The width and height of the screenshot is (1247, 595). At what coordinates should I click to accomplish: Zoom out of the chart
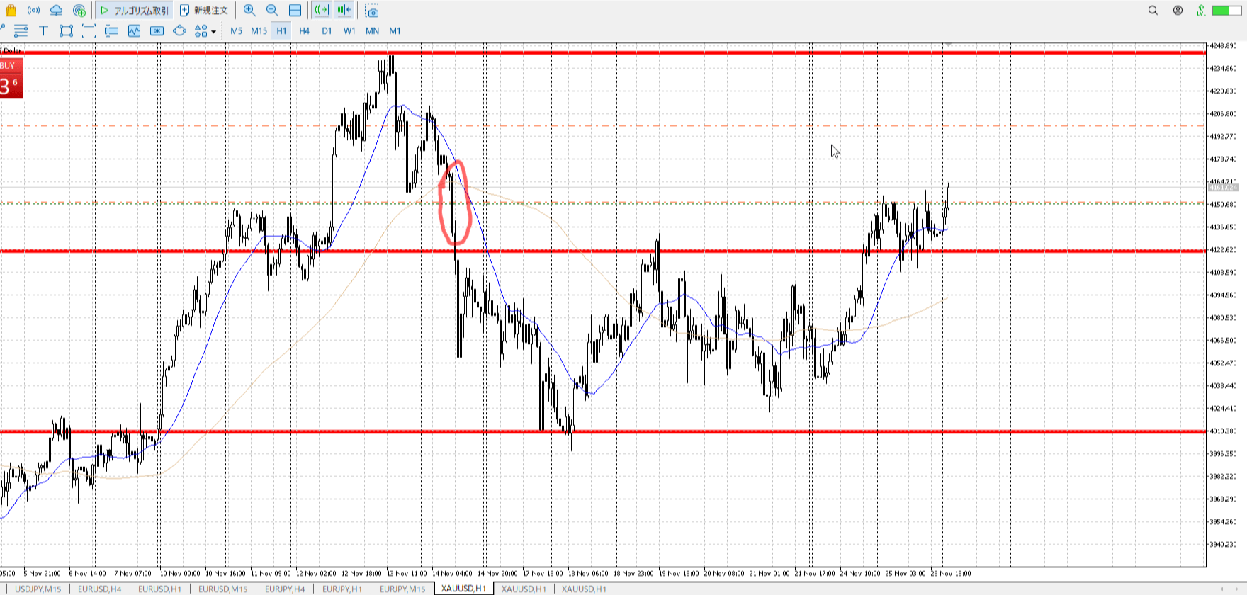tap(272, 11)
